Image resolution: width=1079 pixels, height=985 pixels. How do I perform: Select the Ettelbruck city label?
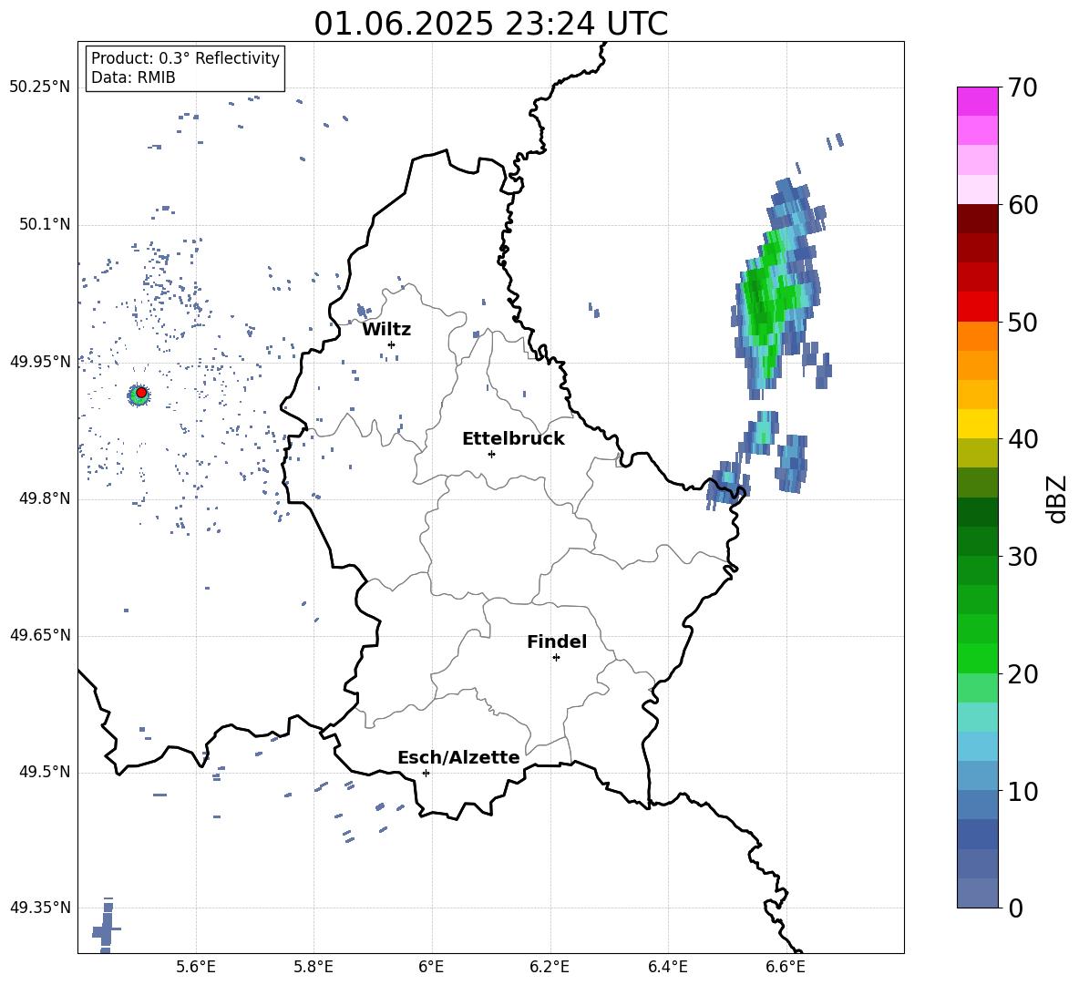[513, 439]
